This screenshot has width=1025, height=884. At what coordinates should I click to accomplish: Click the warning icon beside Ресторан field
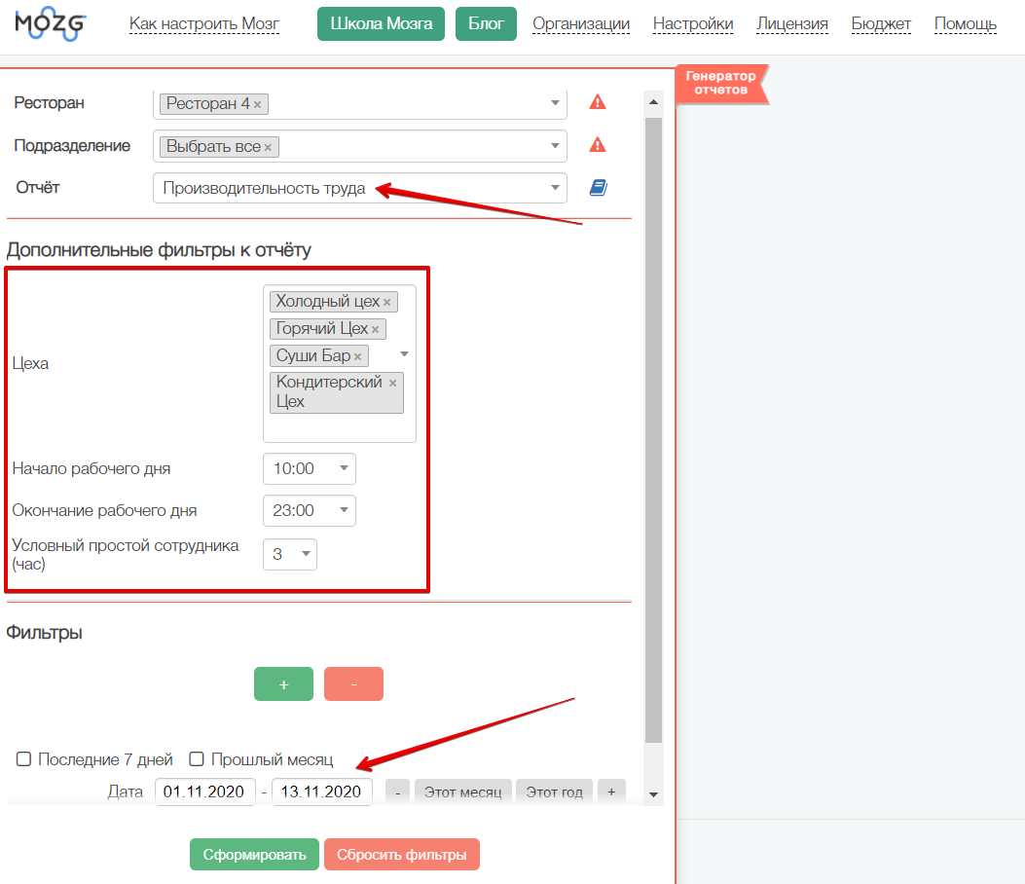[598, 102]
